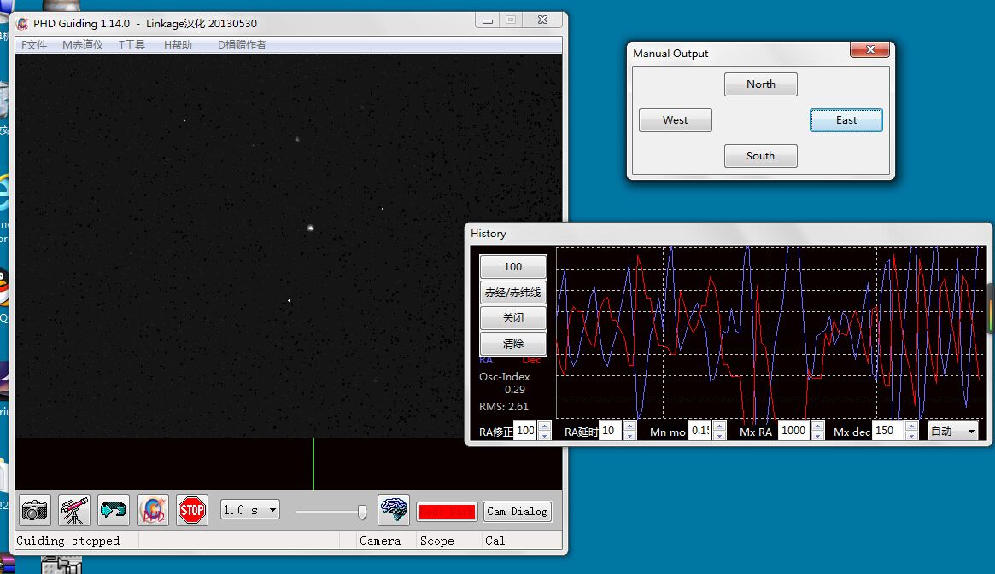Click the RA修正 value field
This screenshot has height=574, width=995.
(525, 431)
